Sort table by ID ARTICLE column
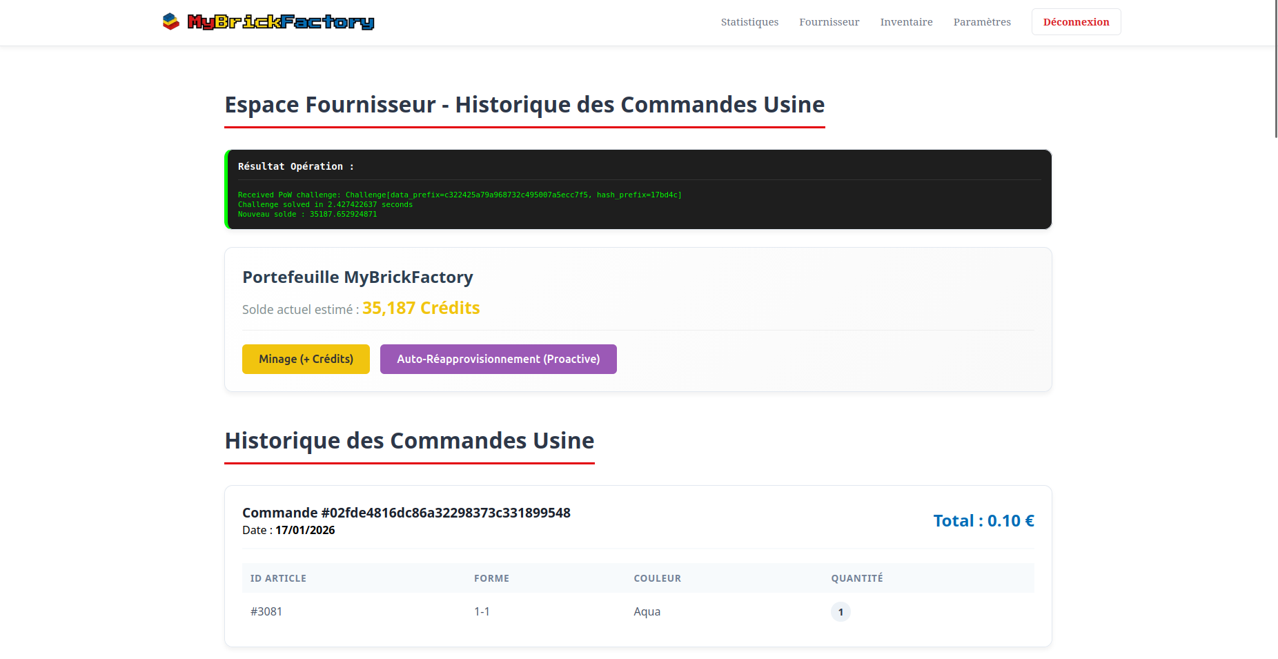The width and height of the screenshot is (1278, 659). 278,578
